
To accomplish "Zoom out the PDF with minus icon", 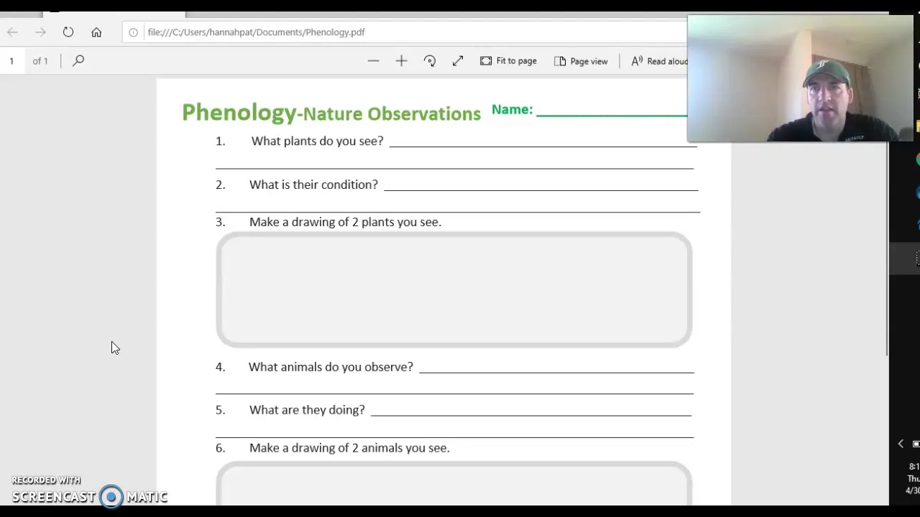I will (x=373, y=61).
